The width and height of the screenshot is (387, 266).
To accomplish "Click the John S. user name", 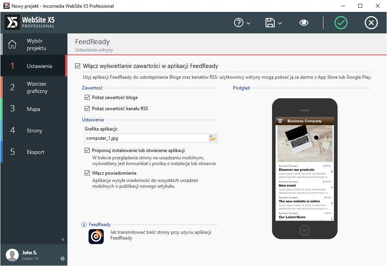I will 30,253.
